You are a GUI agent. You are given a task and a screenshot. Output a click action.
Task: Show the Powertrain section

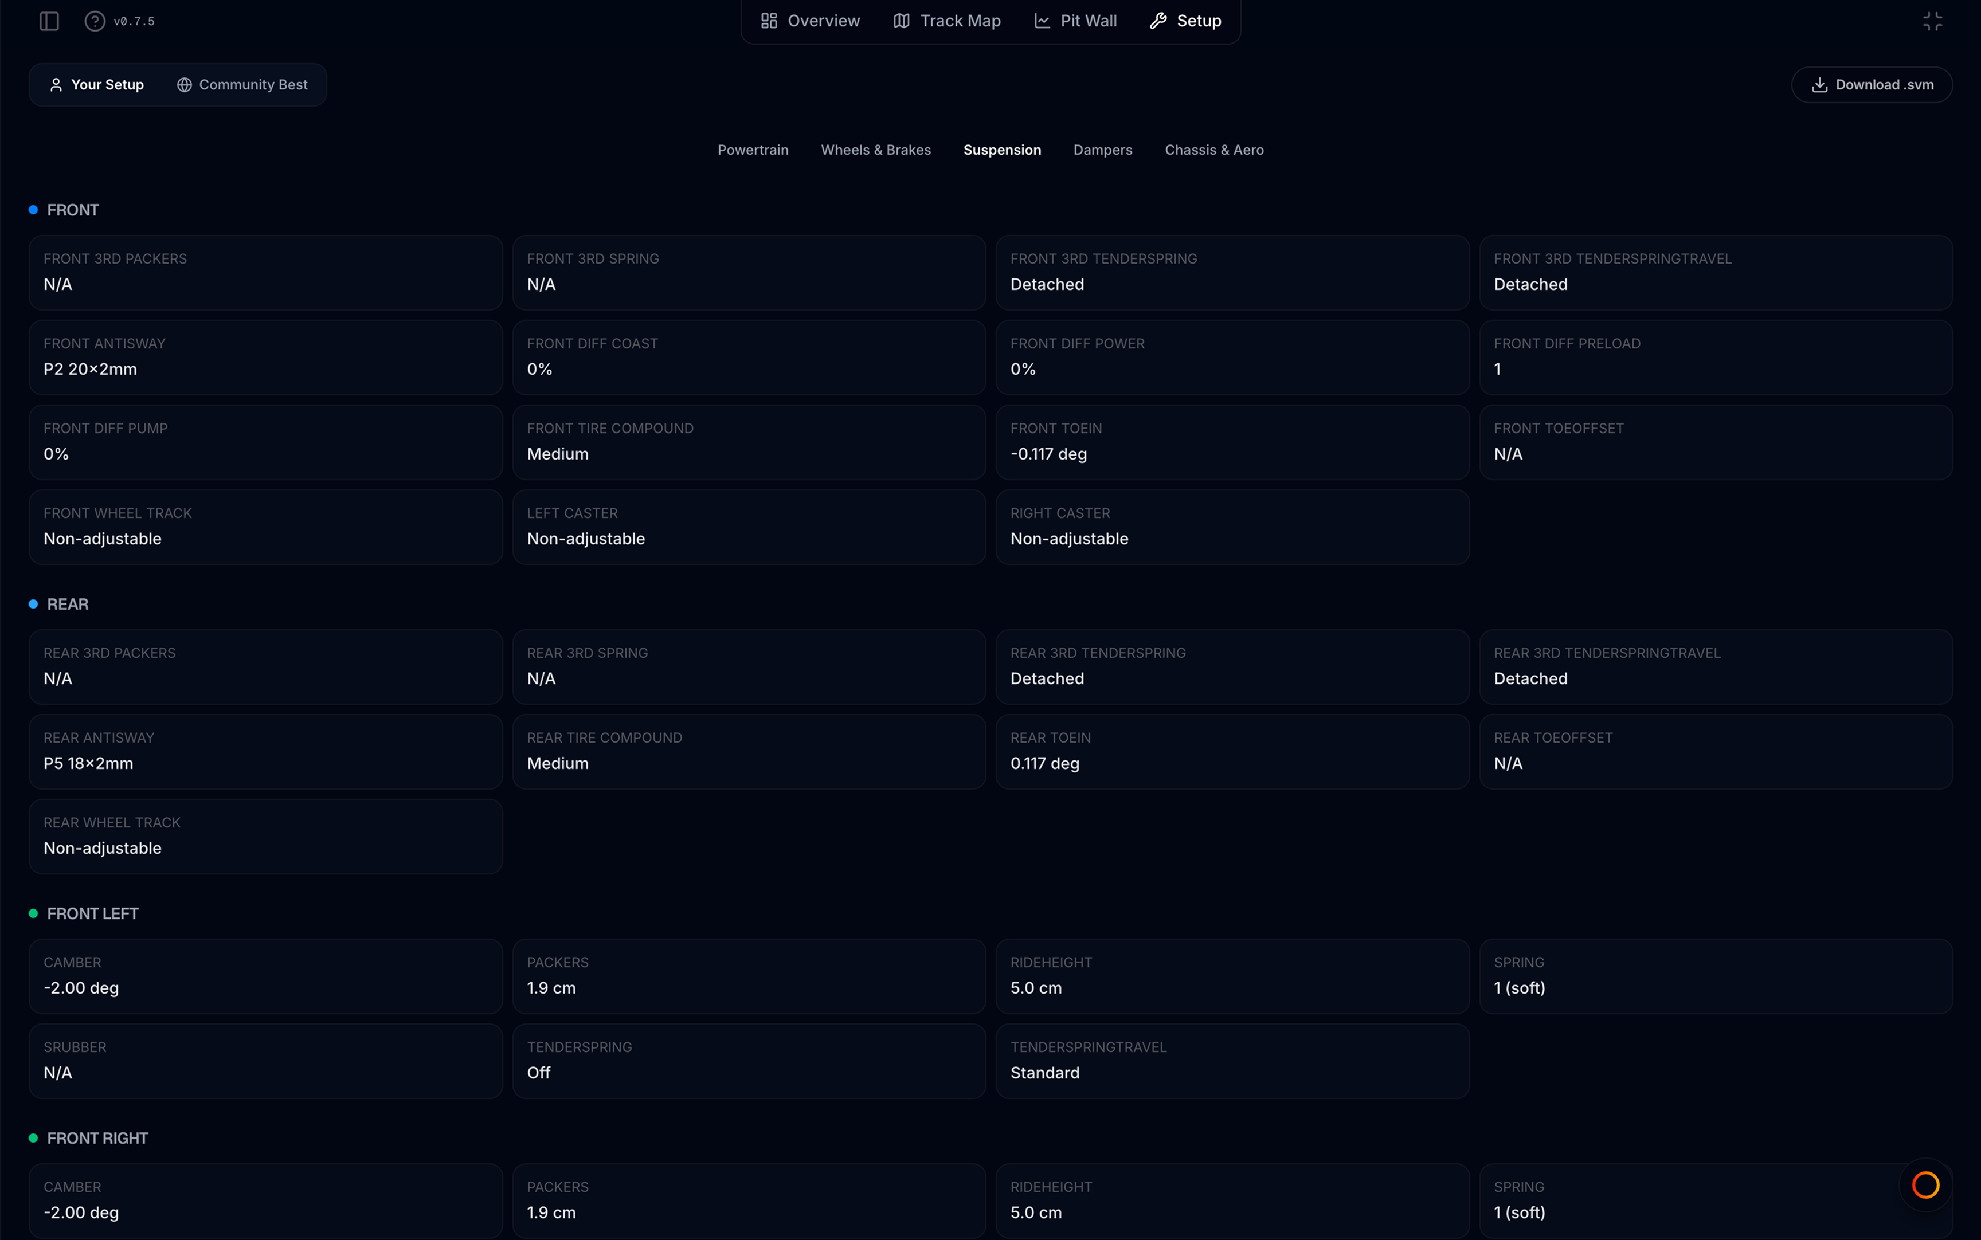(x=753, y=150)
